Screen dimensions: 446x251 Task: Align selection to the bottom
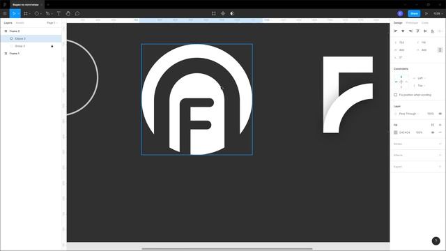432,31
